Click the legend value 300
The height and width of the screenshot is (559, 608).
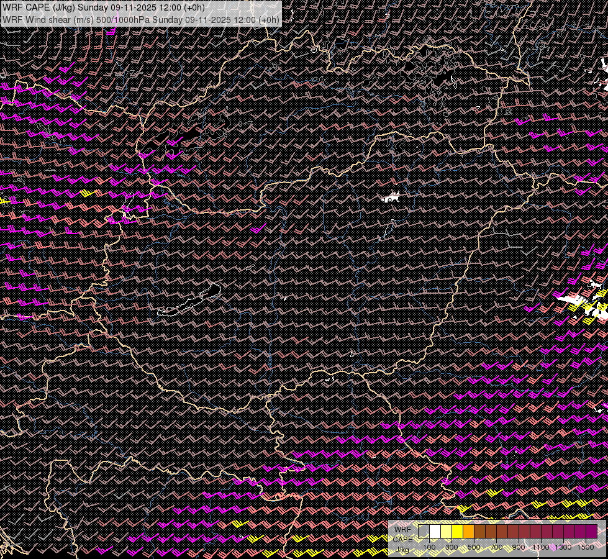[x=451, y=547]
